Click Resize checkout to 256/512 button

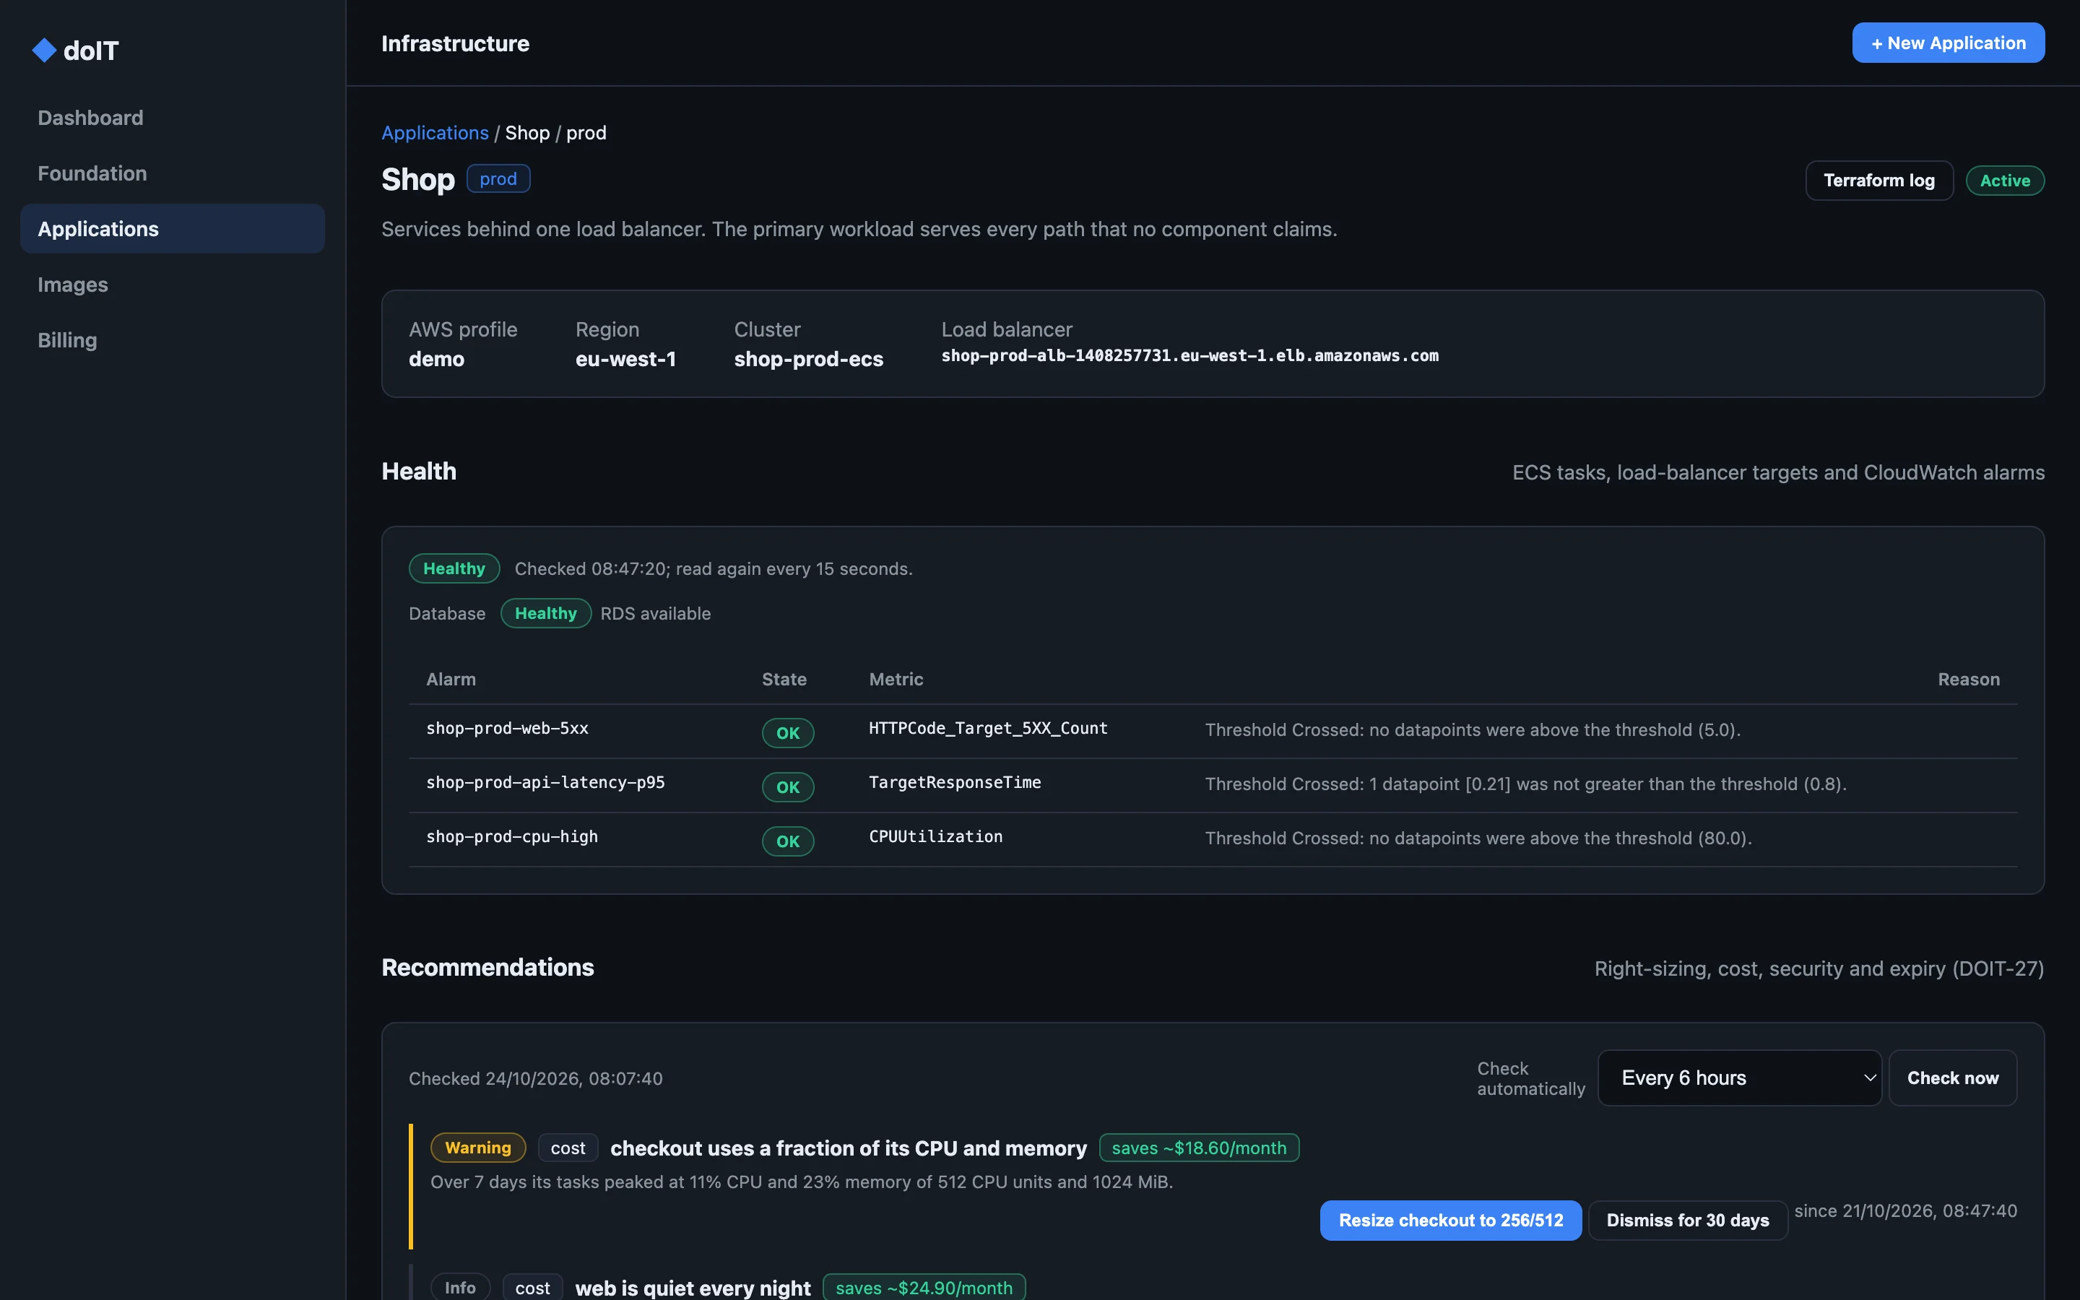[1451, 1220]
